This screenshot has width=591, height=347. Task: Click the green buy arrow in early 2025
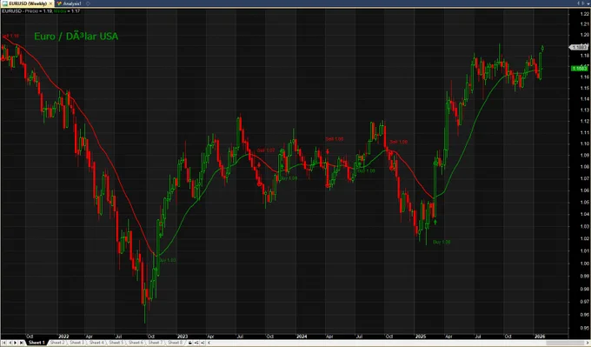435,222
